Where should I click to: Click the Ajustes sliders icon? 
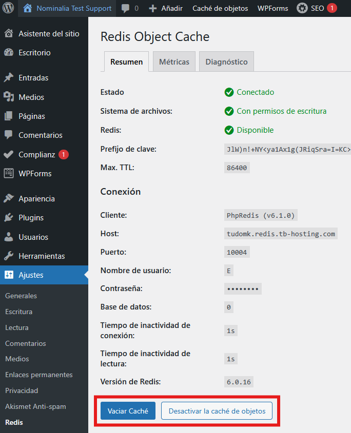[x=9, y=275]
